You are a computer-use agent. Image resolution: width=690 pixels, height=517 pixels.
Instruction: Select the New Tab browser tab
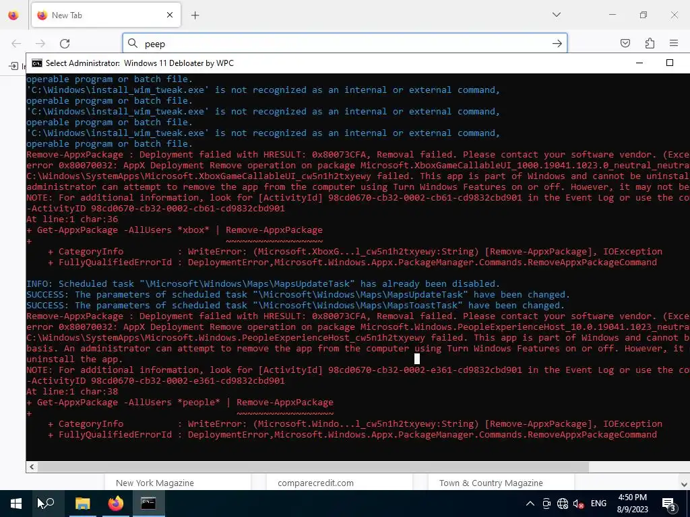106,15
